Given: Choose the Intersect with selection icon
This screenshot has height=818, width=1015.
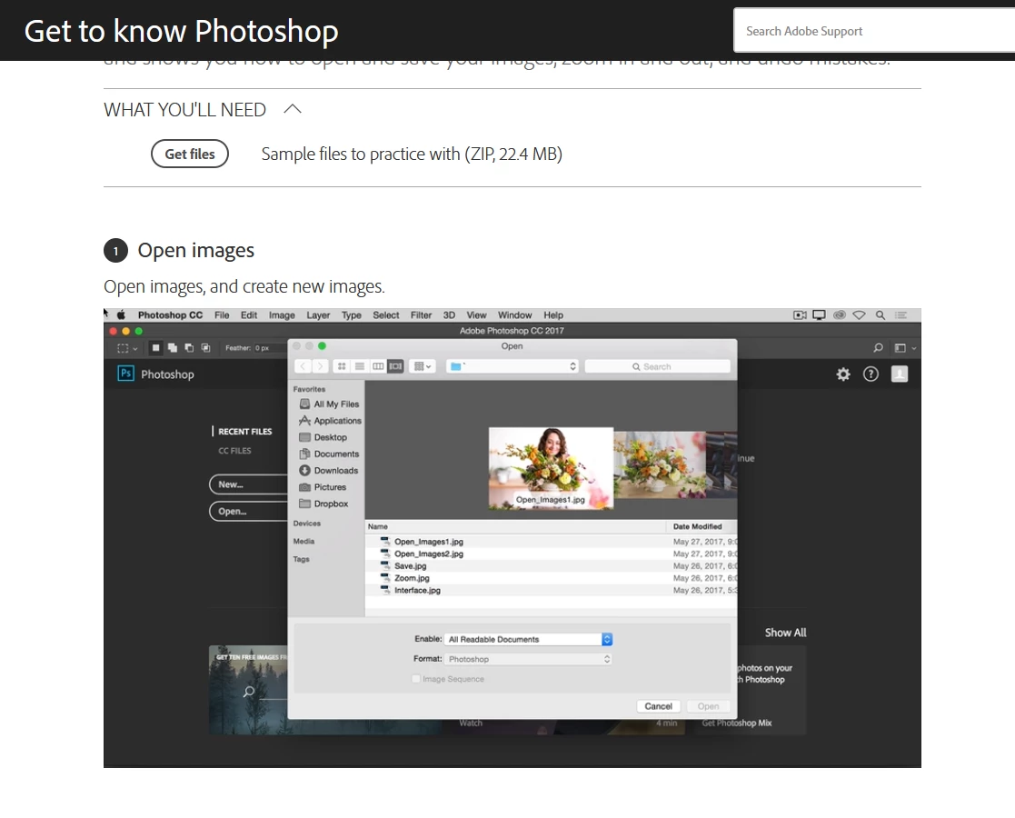Looking at the screenshot, I should click(x=206, y=348).
